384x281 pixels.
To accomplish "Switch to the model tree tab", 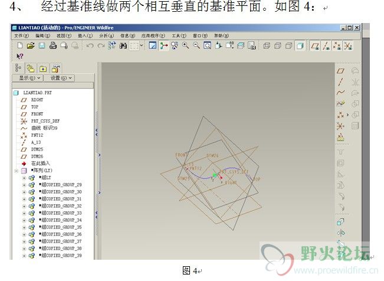I will (x=18, y=68).
